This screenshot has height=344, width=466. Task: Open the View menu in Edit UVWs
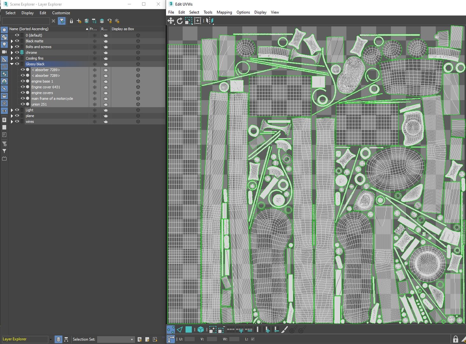[x=275, y=12]
